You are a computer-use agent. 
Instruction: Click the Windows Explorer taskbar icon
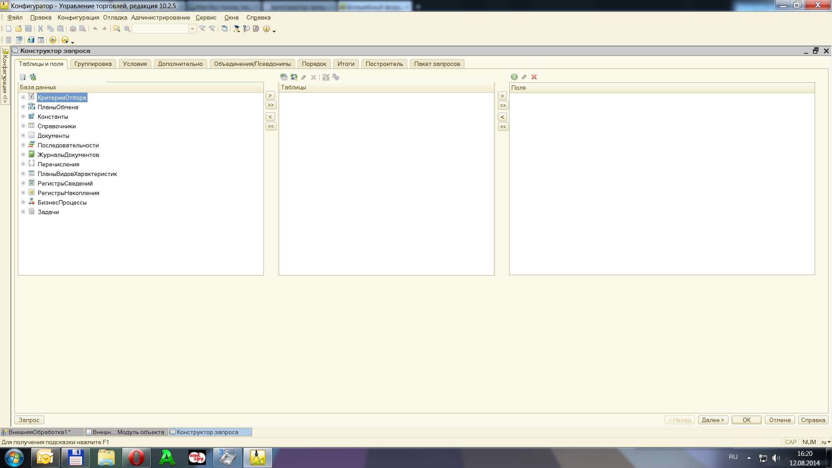tap(106, 458)
